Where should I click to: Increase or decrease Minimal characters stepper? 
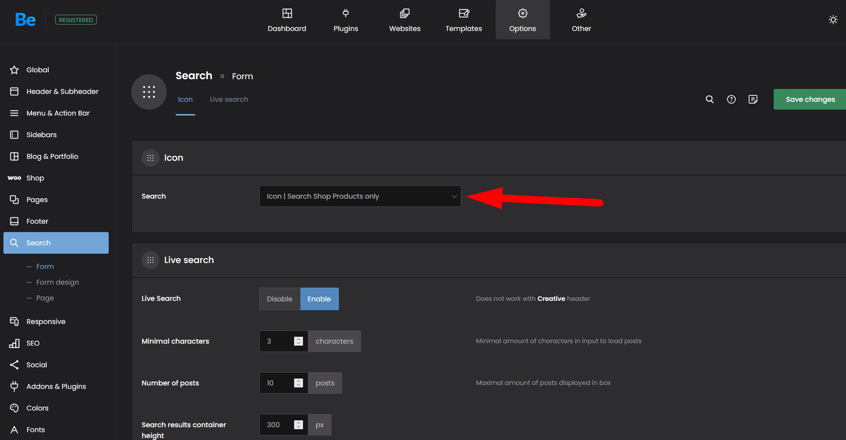point(298,341)
